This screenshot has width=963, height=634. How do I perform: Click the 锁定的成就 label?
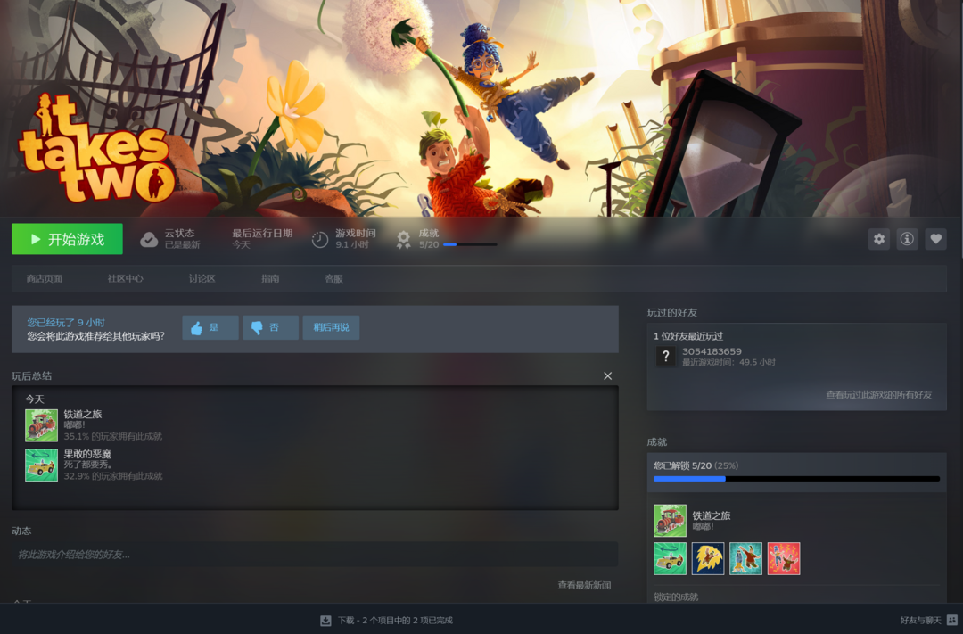[x=676, y=597]
